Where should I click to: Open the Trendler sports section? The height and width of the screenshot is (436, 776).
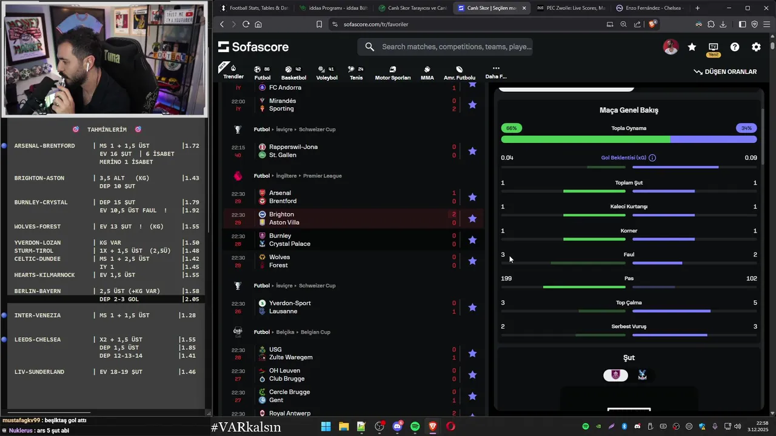tap(233, 72)
